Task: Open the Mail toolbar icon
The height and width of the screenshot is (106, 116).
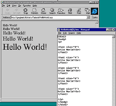Action: coord(88,11)
